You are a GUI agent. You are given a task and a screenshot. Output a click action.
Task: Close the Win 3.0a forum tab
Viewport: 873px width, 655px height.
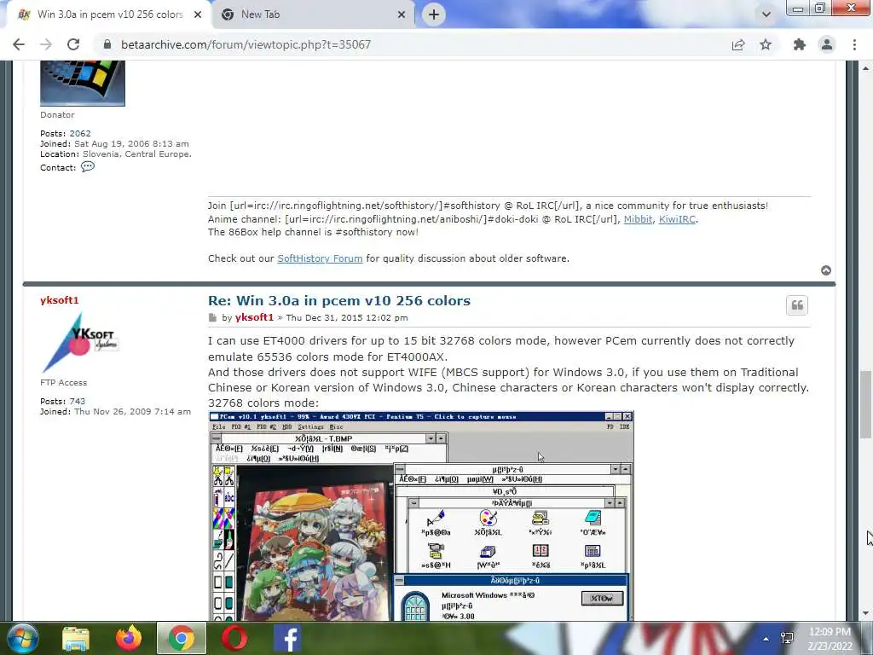click(198, 15)
